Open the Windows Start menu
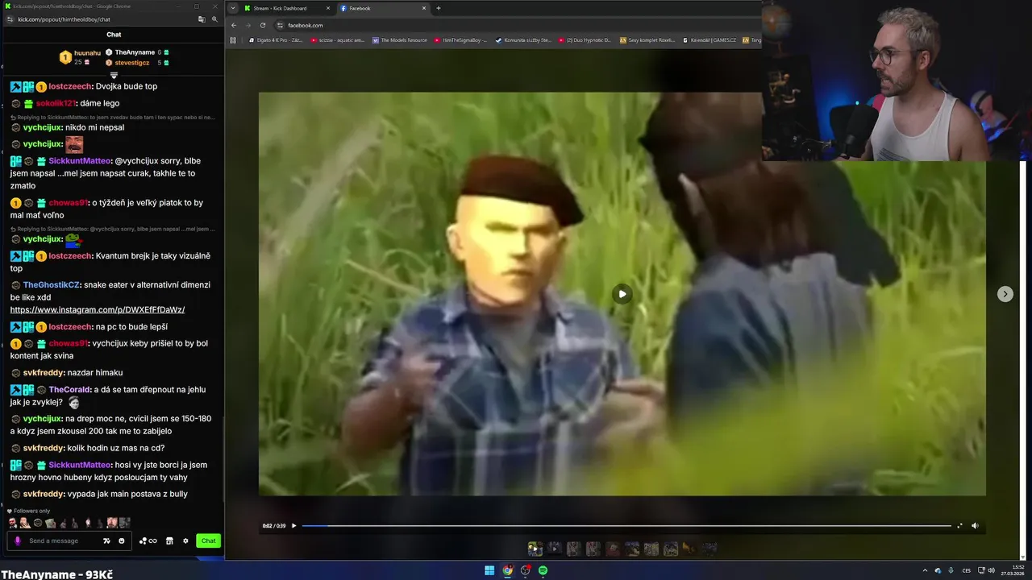1032x580 pixels. point(489,570)
